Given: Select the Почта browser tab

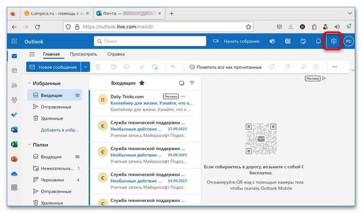Looking at the screenshot, I should pos(129,13).
